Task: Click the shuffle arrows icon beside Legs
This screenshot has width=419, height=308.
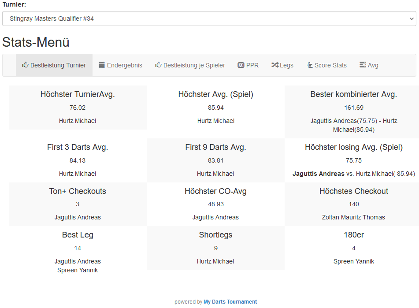Action: click(x=275, y=65)
